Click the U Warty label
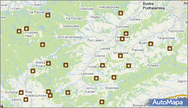Screen dimensions: 188x108 [x=37, y=5]
